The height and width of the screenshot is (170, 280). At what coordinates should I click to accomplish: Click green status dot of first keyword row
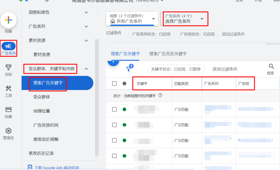[x=125, y=109]
